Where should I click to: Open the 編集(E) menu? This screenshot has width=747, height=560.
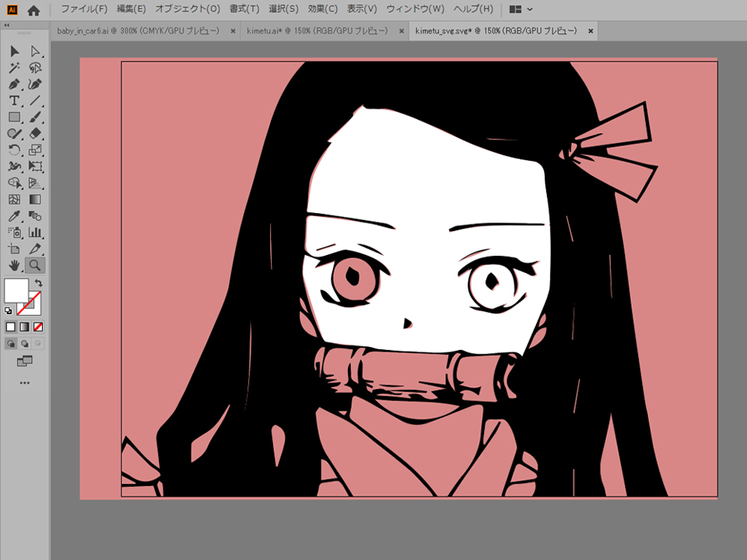coord(132,9)
